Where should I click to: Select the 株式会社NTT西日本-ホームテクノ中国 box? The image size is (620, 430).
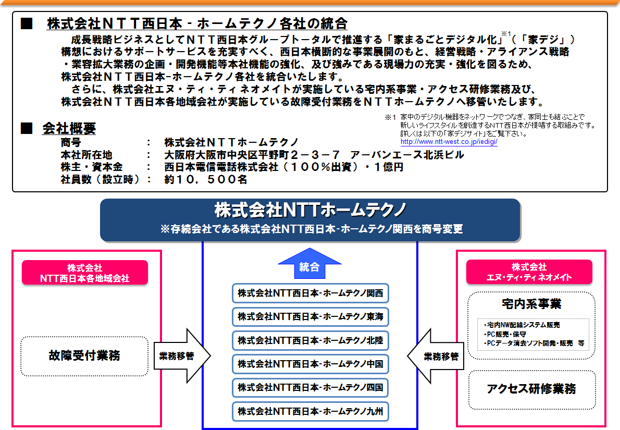tap(311, 364)
